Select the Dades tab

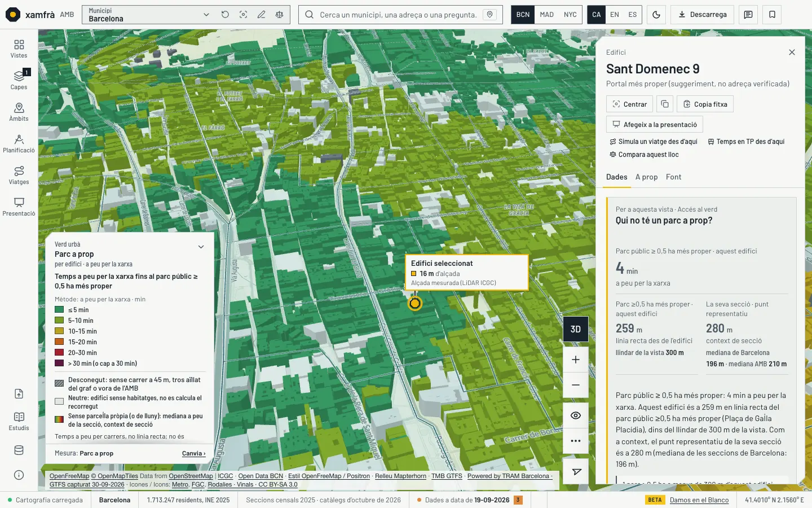tap(616, 177)
